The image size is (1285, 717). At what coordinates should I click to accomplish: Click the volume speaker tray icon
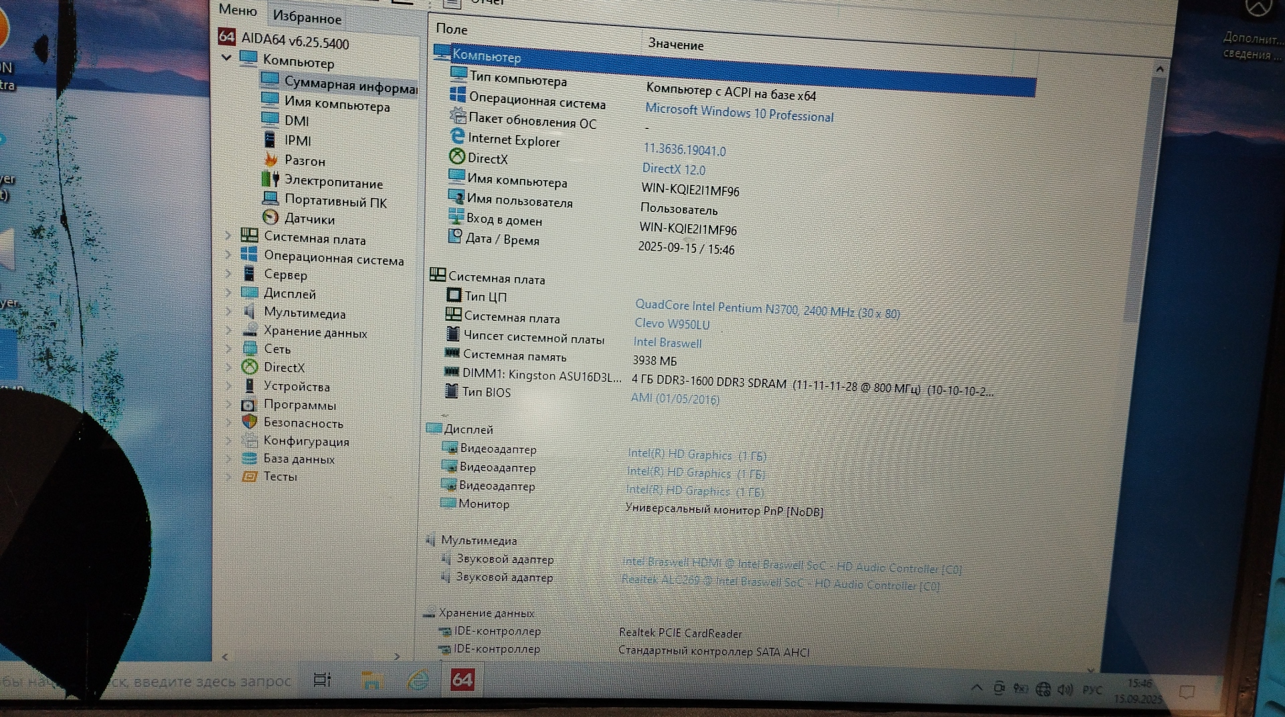click(x=1064, y=689)
